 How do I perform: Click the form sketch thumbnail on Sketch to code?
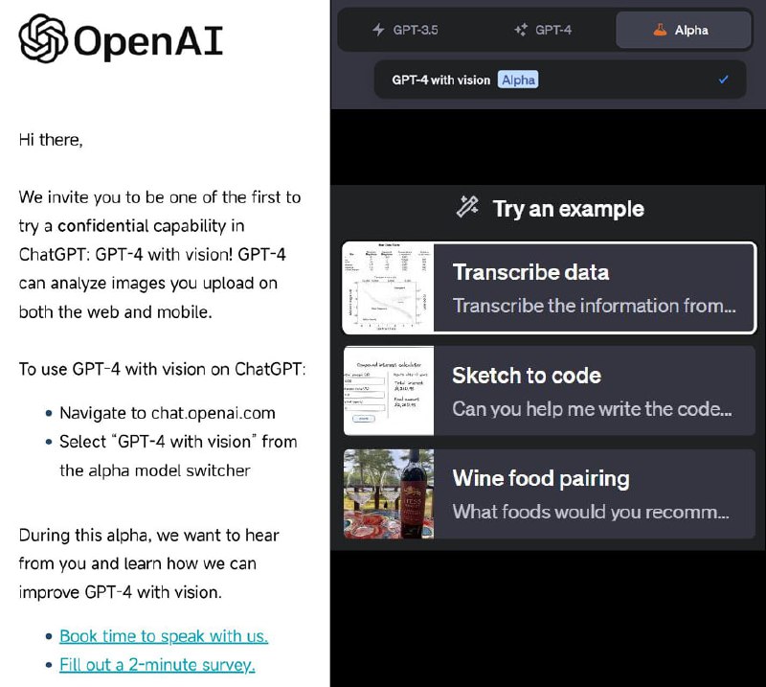389,390
